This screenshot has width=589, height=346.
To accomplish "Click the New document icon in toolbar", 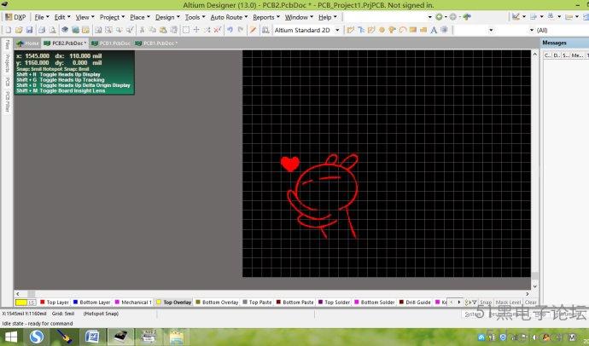I will point(9,30).
